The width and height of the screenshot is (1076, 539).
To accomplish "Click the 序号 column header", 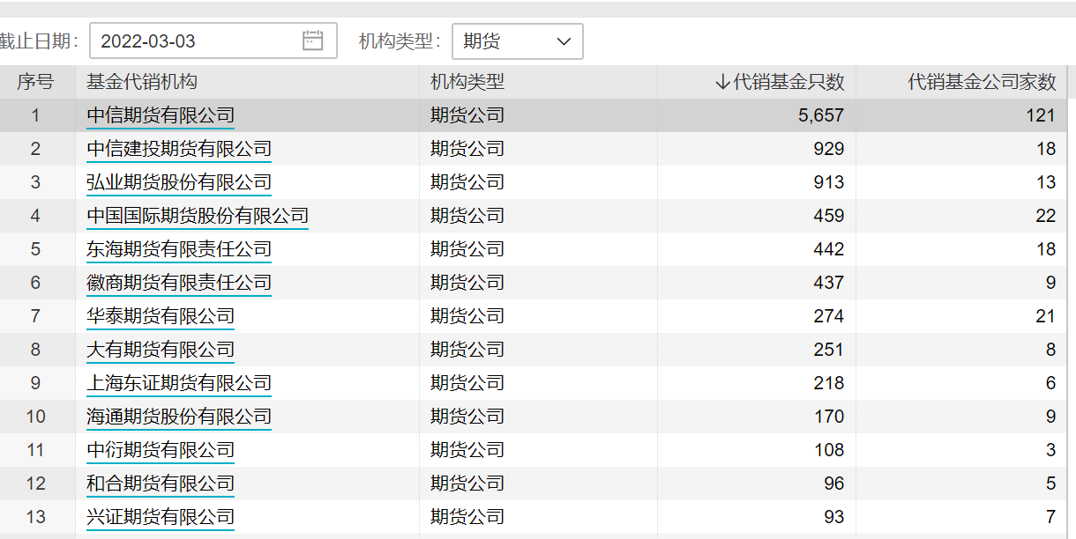I will [35, 82].
